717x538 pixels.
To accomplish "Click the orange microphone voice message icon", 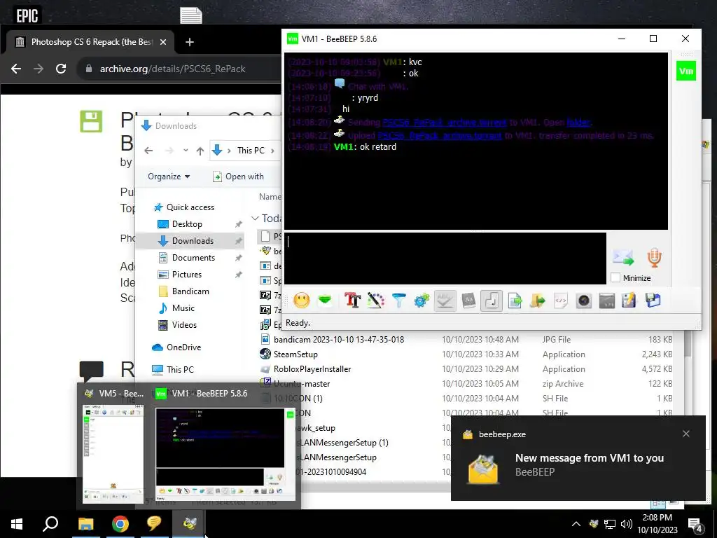I will tap(655, 258).
